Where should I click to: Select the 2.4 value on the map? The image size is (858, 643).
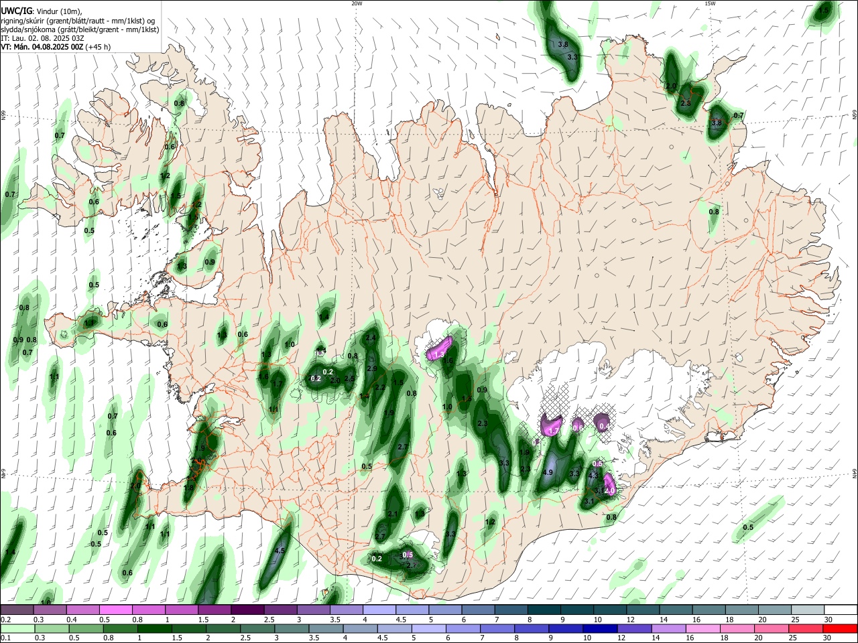point(371,338)
